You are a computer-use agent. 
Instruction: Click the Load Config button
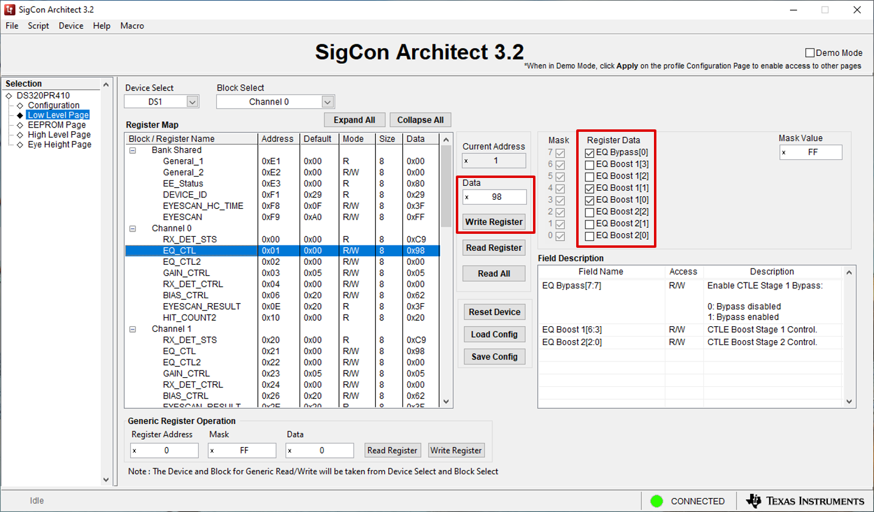click(x=494, y=335)
